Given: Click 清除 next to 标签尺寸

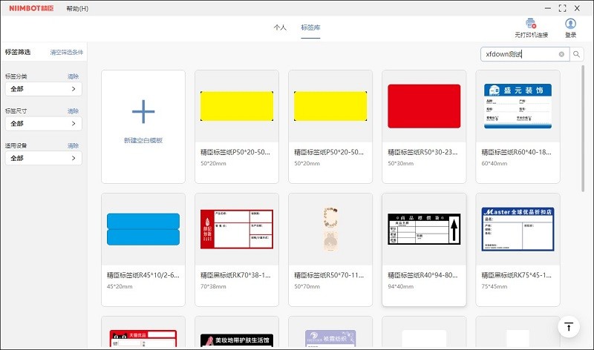Looking at the screenshot, I should click(73, 111).
